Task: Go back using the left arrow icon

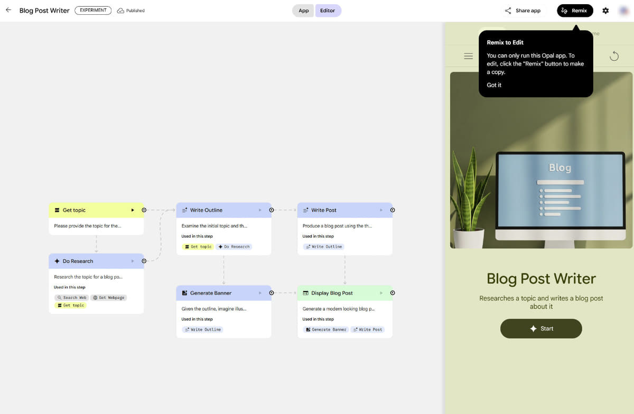Action: pos(8,10)
